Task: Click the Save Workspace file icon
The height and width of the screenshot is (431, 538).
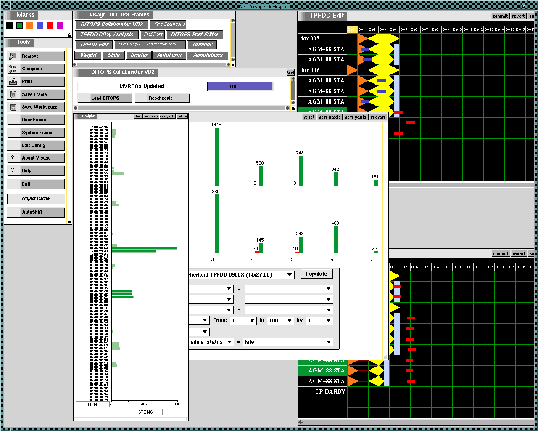Action: coord(13,107)
